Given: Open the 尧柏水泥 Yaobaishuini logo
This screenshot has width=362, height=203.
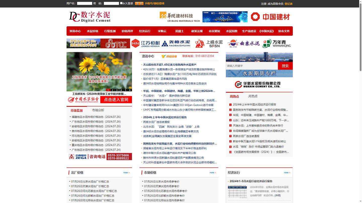Looking at the screenshot, I should tap(176, 43).
